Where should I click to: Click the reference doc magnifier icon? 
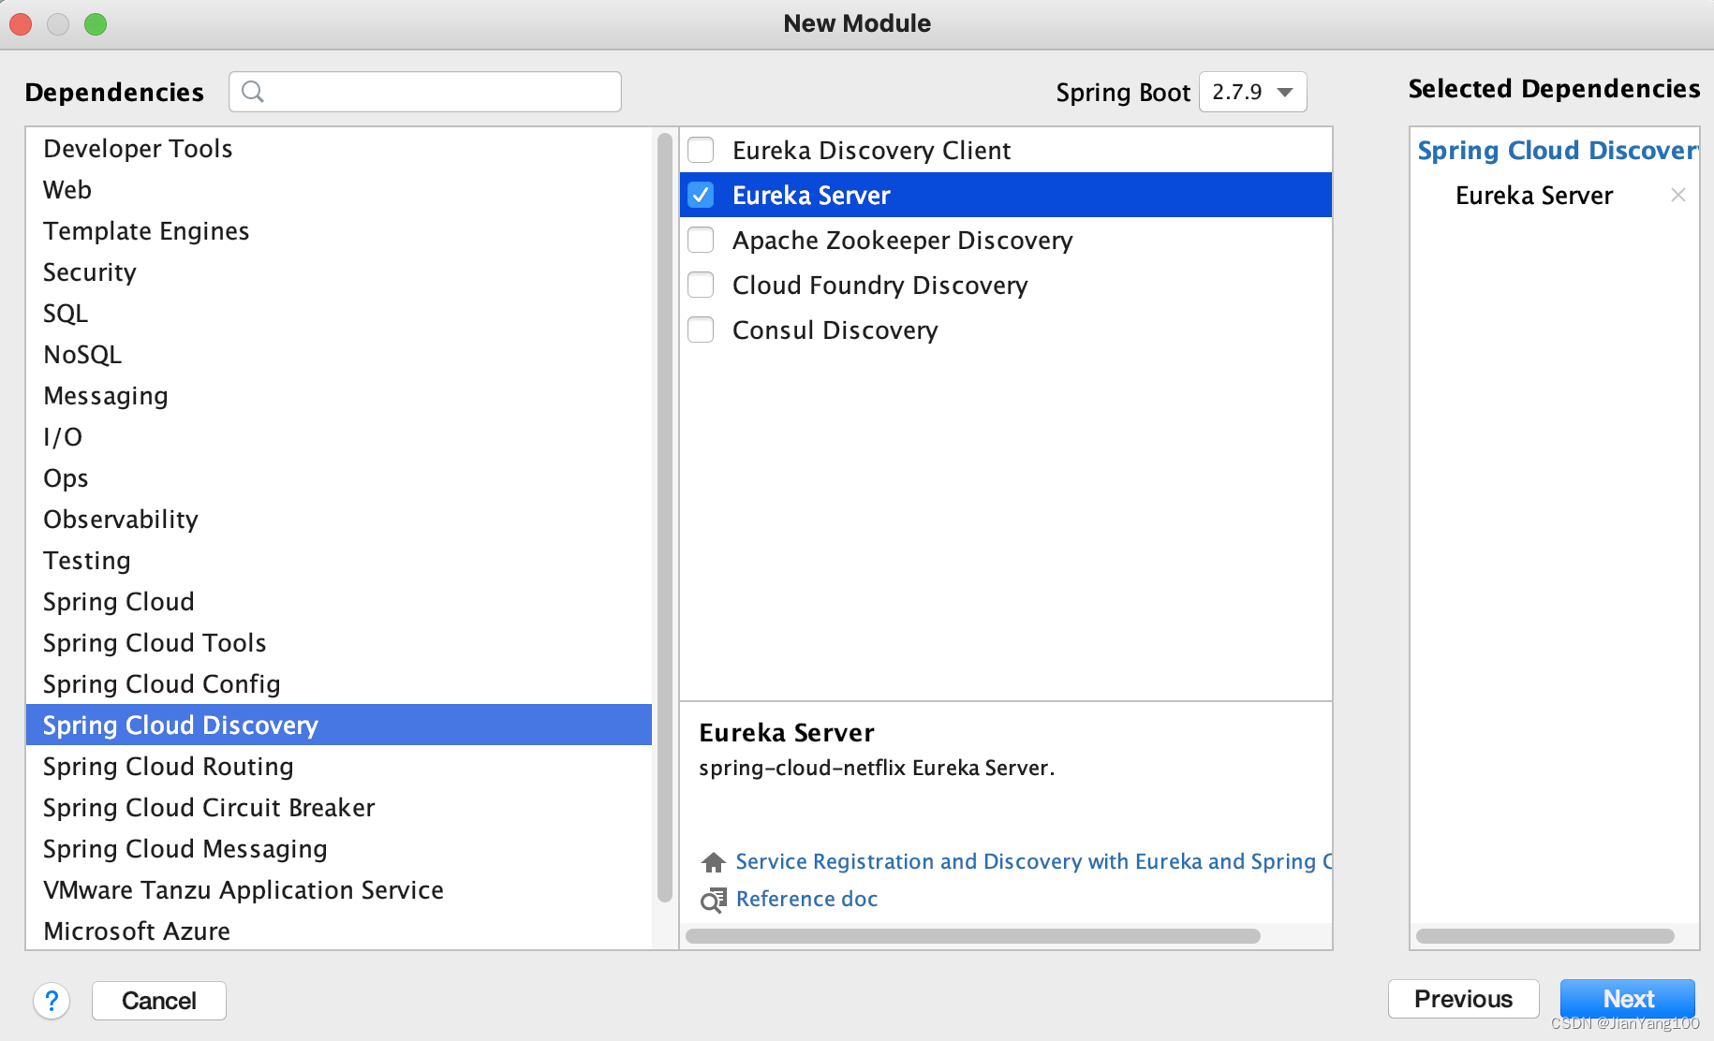pyautogui.click(x=714, y=900)
